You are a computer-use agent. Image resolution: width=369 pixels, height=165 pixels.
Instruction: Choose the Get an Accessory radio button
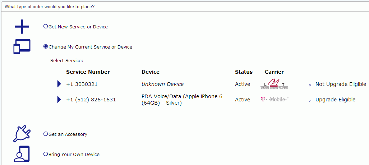click(x=46, y=134)
